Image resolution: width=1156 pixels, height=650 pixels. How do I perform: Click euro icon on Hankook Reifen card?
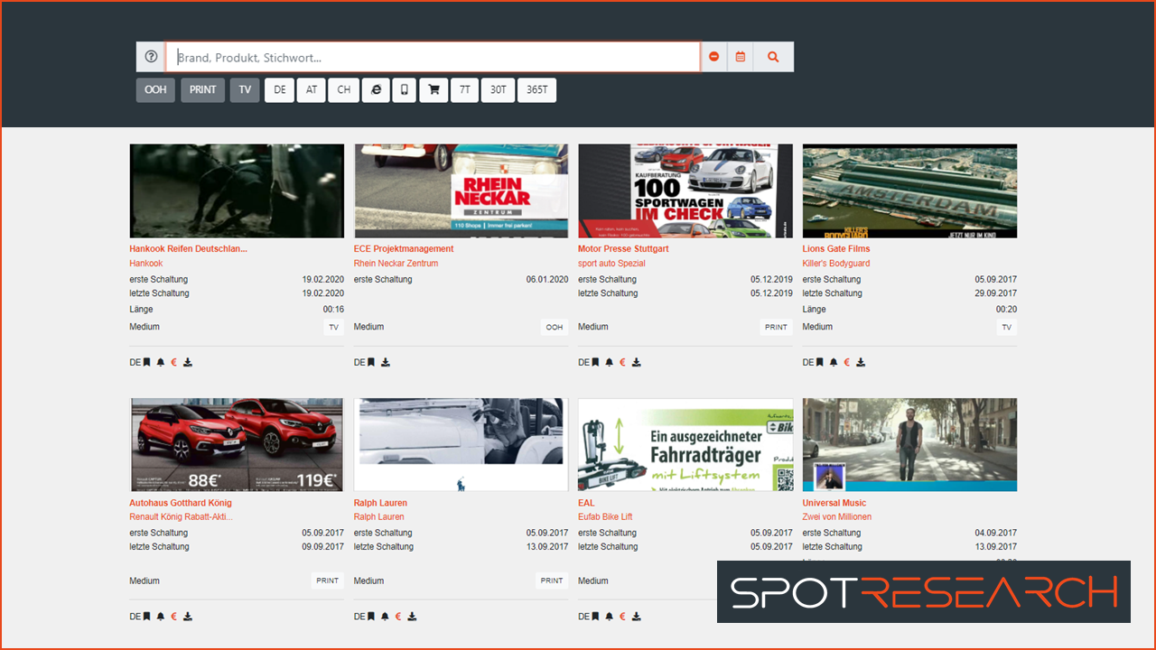(x=174, y=363)
